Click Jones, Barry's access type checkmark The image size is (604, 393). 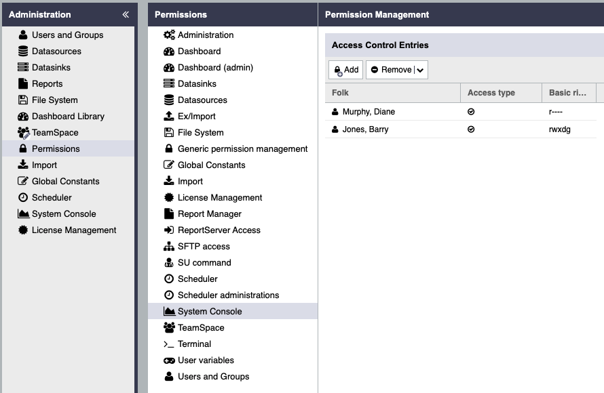pyautogui.click(x=471, y=129)
